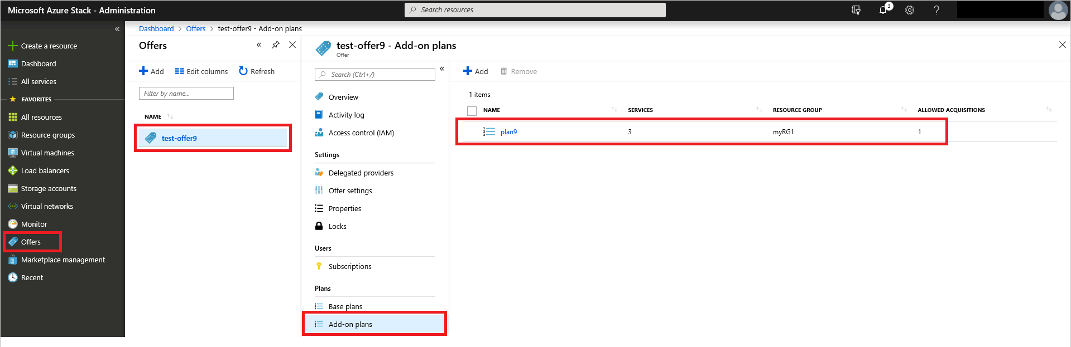
Task: Collapse the Offers blade with the double chevron
Action: pos(259,45)
